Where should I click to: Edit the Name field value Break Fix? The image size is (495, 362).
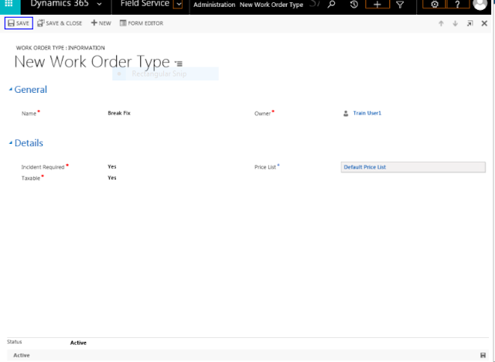(x=119, y=113)
